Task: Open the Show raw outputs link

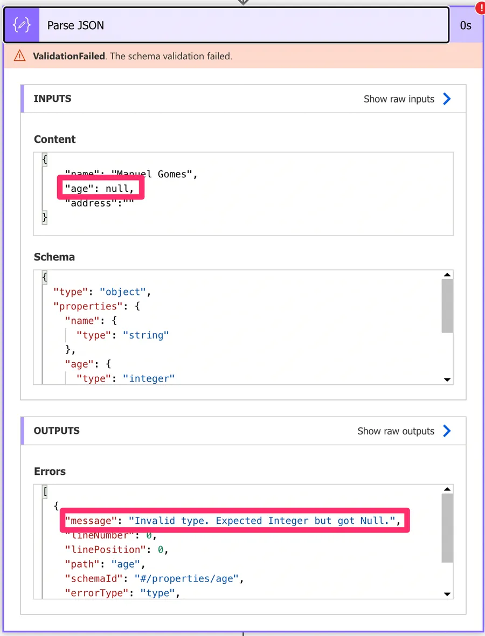Action: coord(396,431)
